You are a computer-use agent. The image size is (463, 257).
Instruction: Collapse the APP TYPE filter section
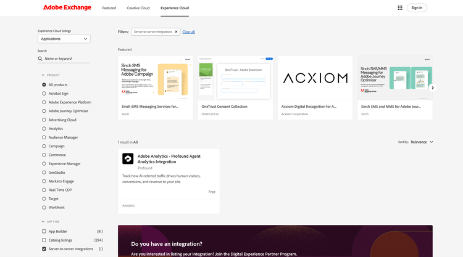pyautogui.click(x=51, y=222)
